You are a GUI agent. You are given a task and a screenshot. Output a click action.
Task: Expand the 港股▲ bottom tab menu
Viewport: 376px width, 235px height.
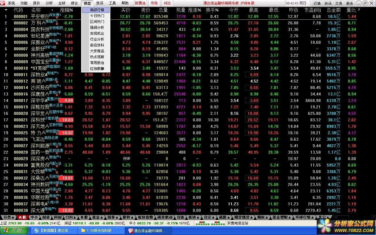[x=224, y=217]
